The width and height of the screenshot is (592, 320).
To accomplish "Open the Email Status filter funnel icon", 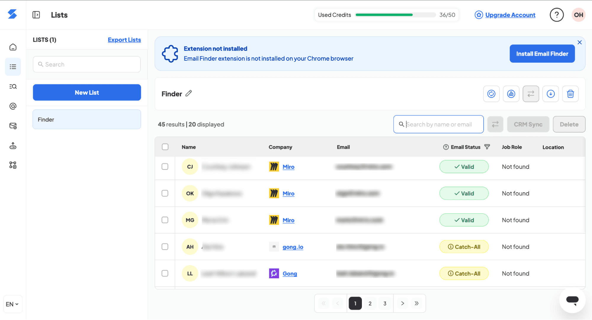I will point(487,147).
